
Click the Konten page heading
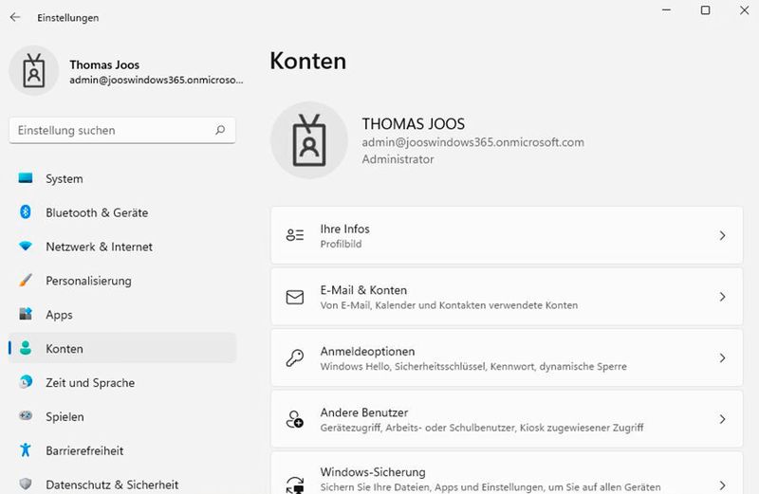[307, 61]
